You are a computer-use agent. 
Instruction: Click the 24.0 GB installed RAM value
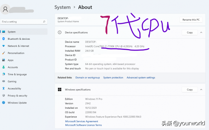(89, 51)
